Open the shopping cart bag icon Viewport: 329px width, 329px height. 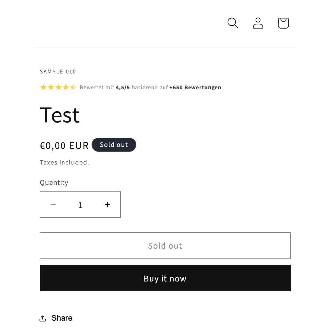pyautogui.click(x=283, y=23)
